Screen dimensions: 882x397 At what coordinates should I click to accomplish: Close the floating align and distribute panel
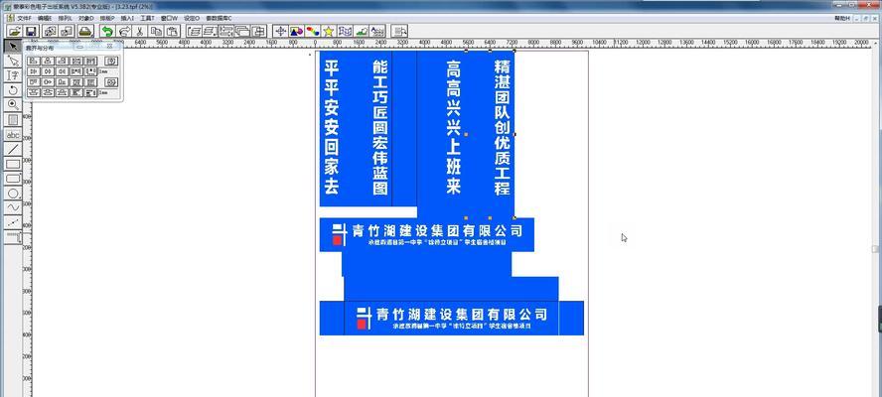tap(111, 48)
